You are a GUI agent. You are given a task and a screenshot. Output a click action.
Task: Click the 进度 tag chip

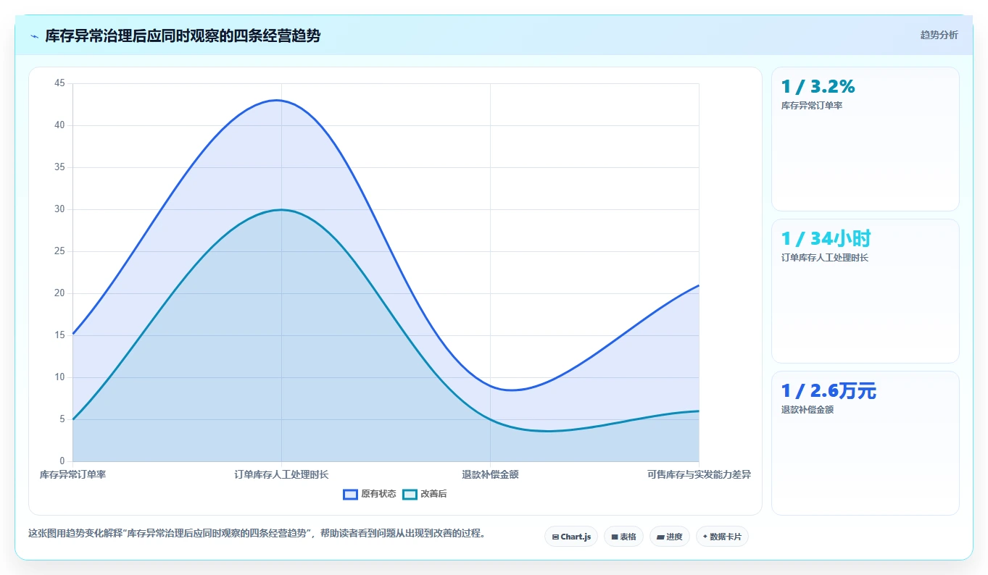[670, 537]
